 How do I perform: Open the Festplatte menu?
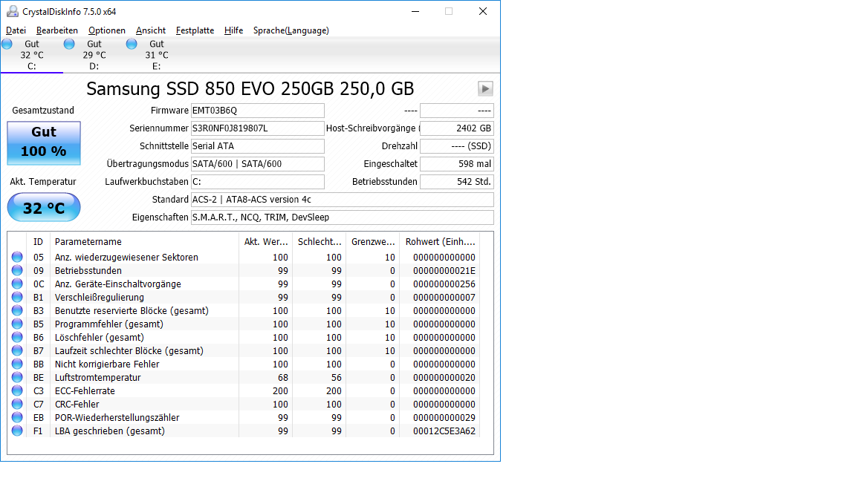[x=195, y=30]
